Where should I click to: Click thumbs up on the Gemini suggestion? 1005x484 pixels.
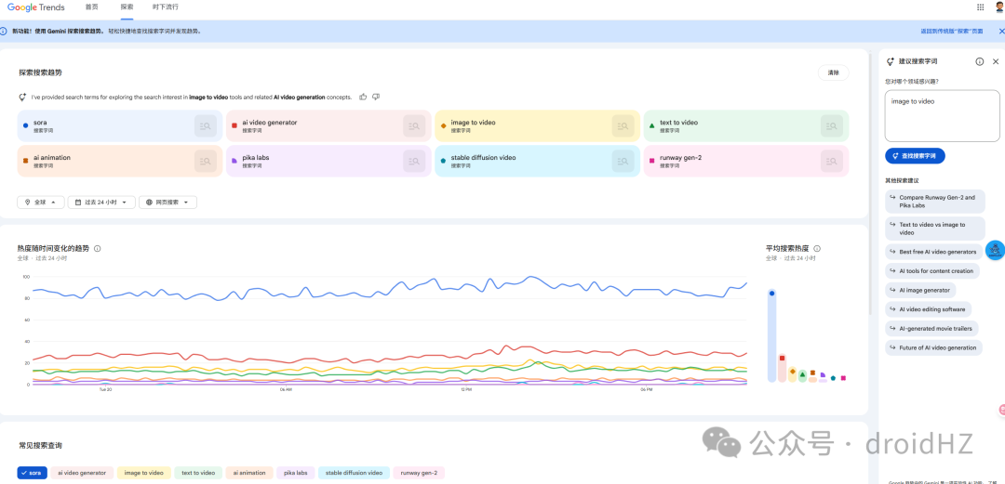coord(363,97)
